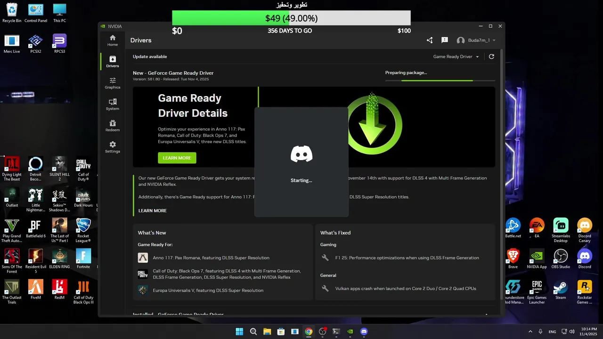Open the Redeem gift section
This screenshot has height=339, width=603.
click(112, 126)
